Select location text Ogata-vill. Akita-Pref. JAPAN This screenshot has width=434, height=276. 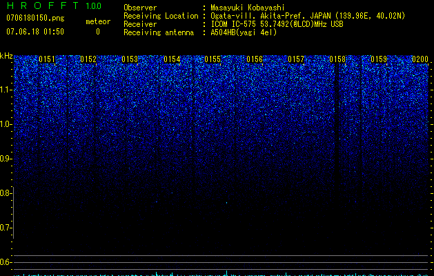(x=270, y=16)
